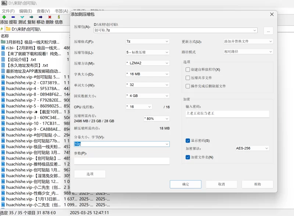Click the green plus Add (添加) toolbar icon
Viewport: 294px width, 216px height.
4,17
